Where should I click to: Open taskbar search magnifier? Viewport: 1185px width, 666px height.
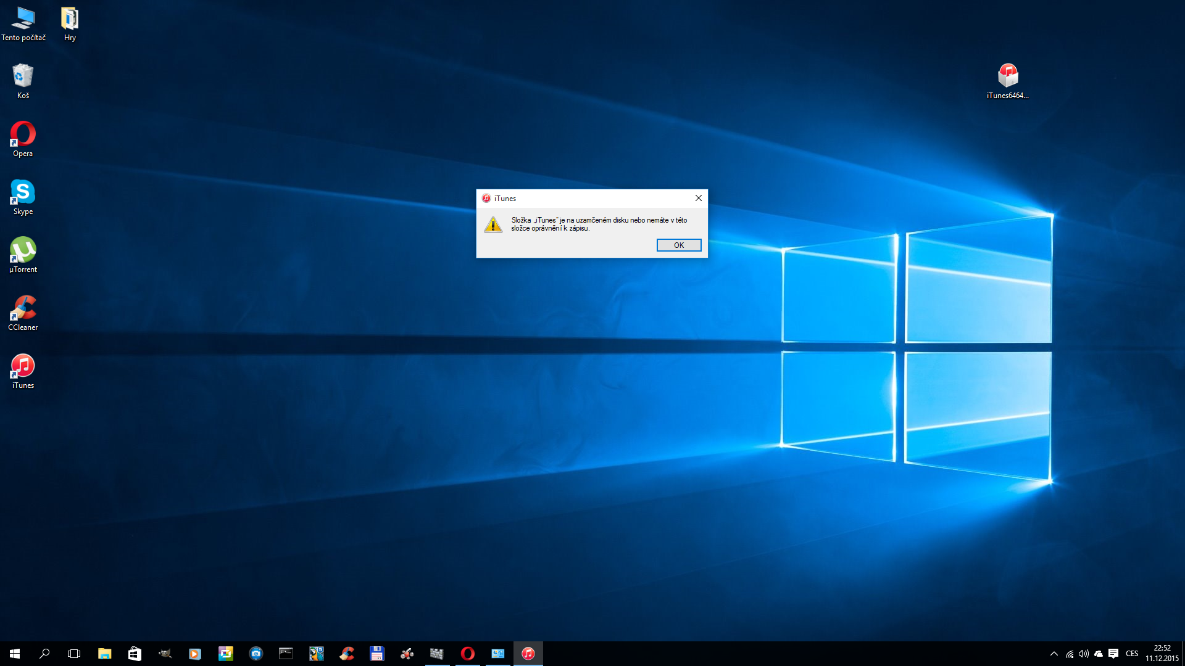(x=44, y=654)
